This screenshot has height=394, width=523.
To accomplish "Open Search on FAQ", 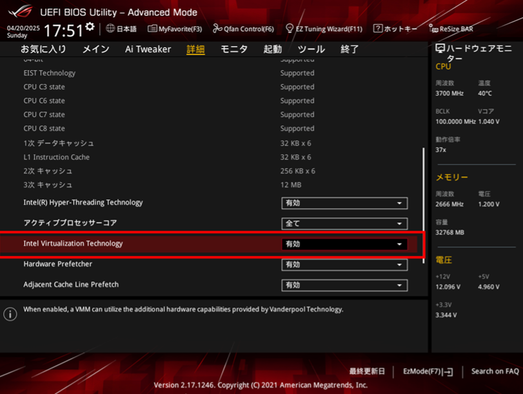I will pyautogui.click(x=495, y=371).
